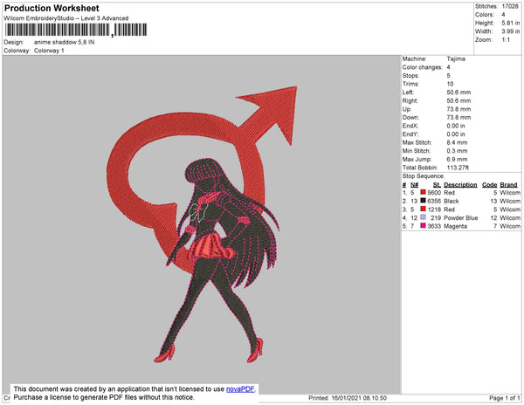Select the Machine value Tajima
Viewport: 524px width, 405px height.
pyautogui.click(x=456, y=58)
